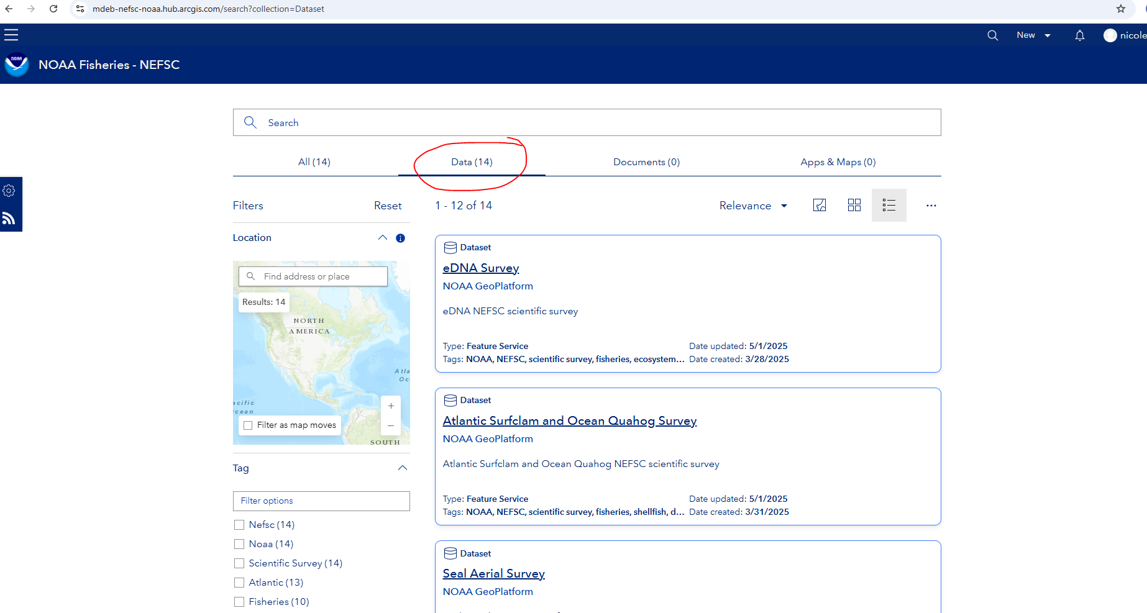The image size is (1147, 613).
Task: Select the Data (14) tab
Action: (472, 162)
